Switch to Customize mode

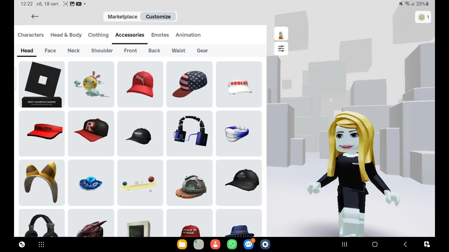[x=158, y=17]
